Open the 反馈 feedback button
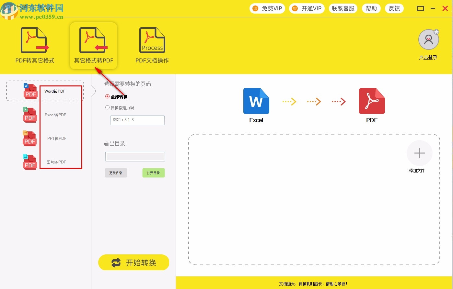Viewport: 453px width, 289px height. tap(394, 8)
